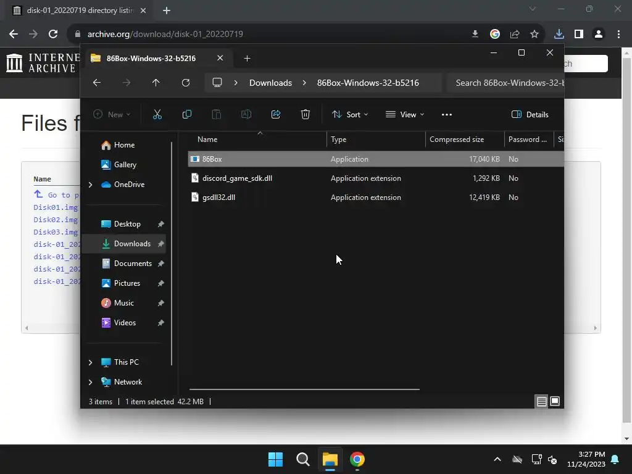632x474 pixels.
Task: Toggle the Details pane button
Action: click(530, 114)
